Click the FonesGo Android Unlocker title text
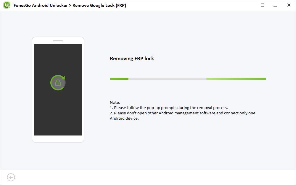296x185 pixels. (41, 5)
